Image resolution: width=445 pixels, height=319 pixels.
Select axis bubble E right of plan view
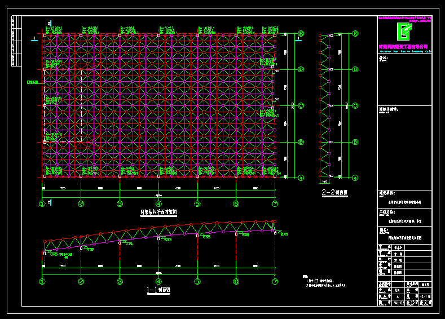pyautogui.click(x=301, y=34)
